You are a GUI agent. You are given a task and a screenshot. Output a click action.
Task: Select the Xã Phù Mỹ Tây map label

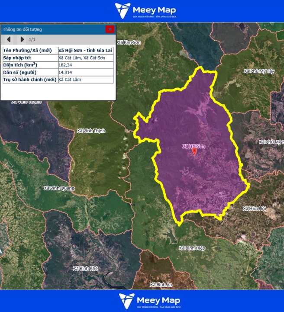pos(259,71)
